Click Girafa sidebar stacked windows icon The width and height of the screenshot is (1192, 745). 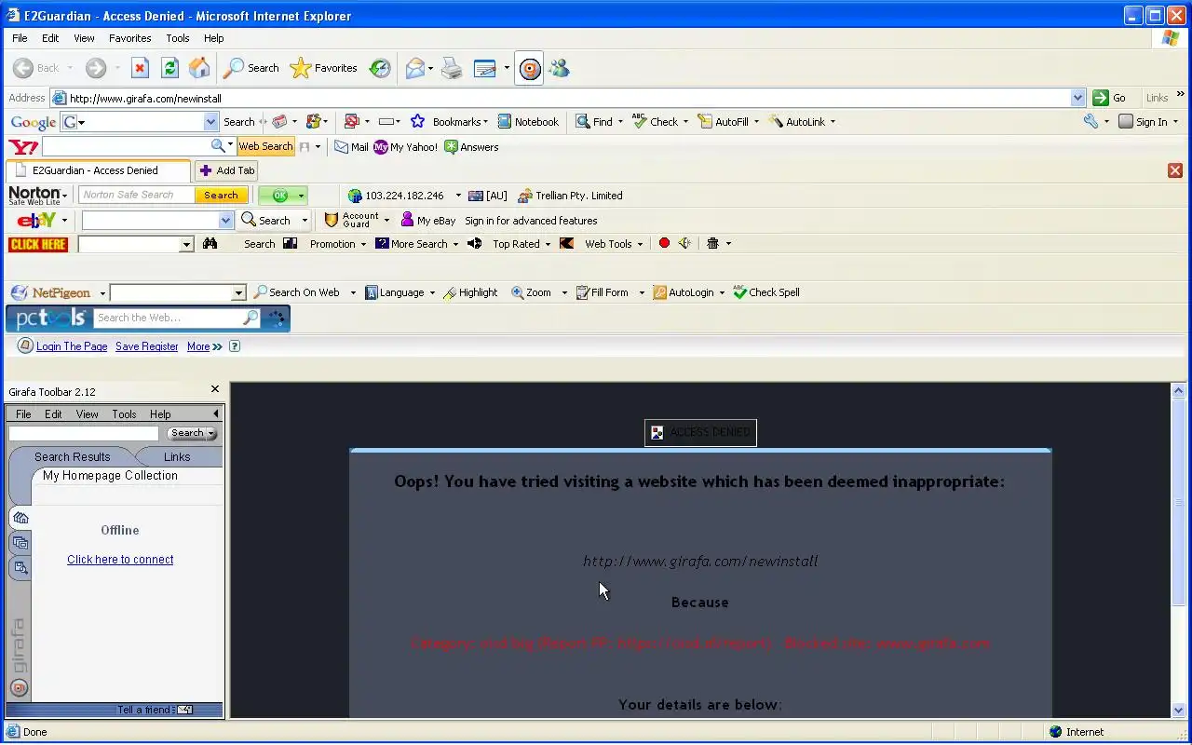20,543
